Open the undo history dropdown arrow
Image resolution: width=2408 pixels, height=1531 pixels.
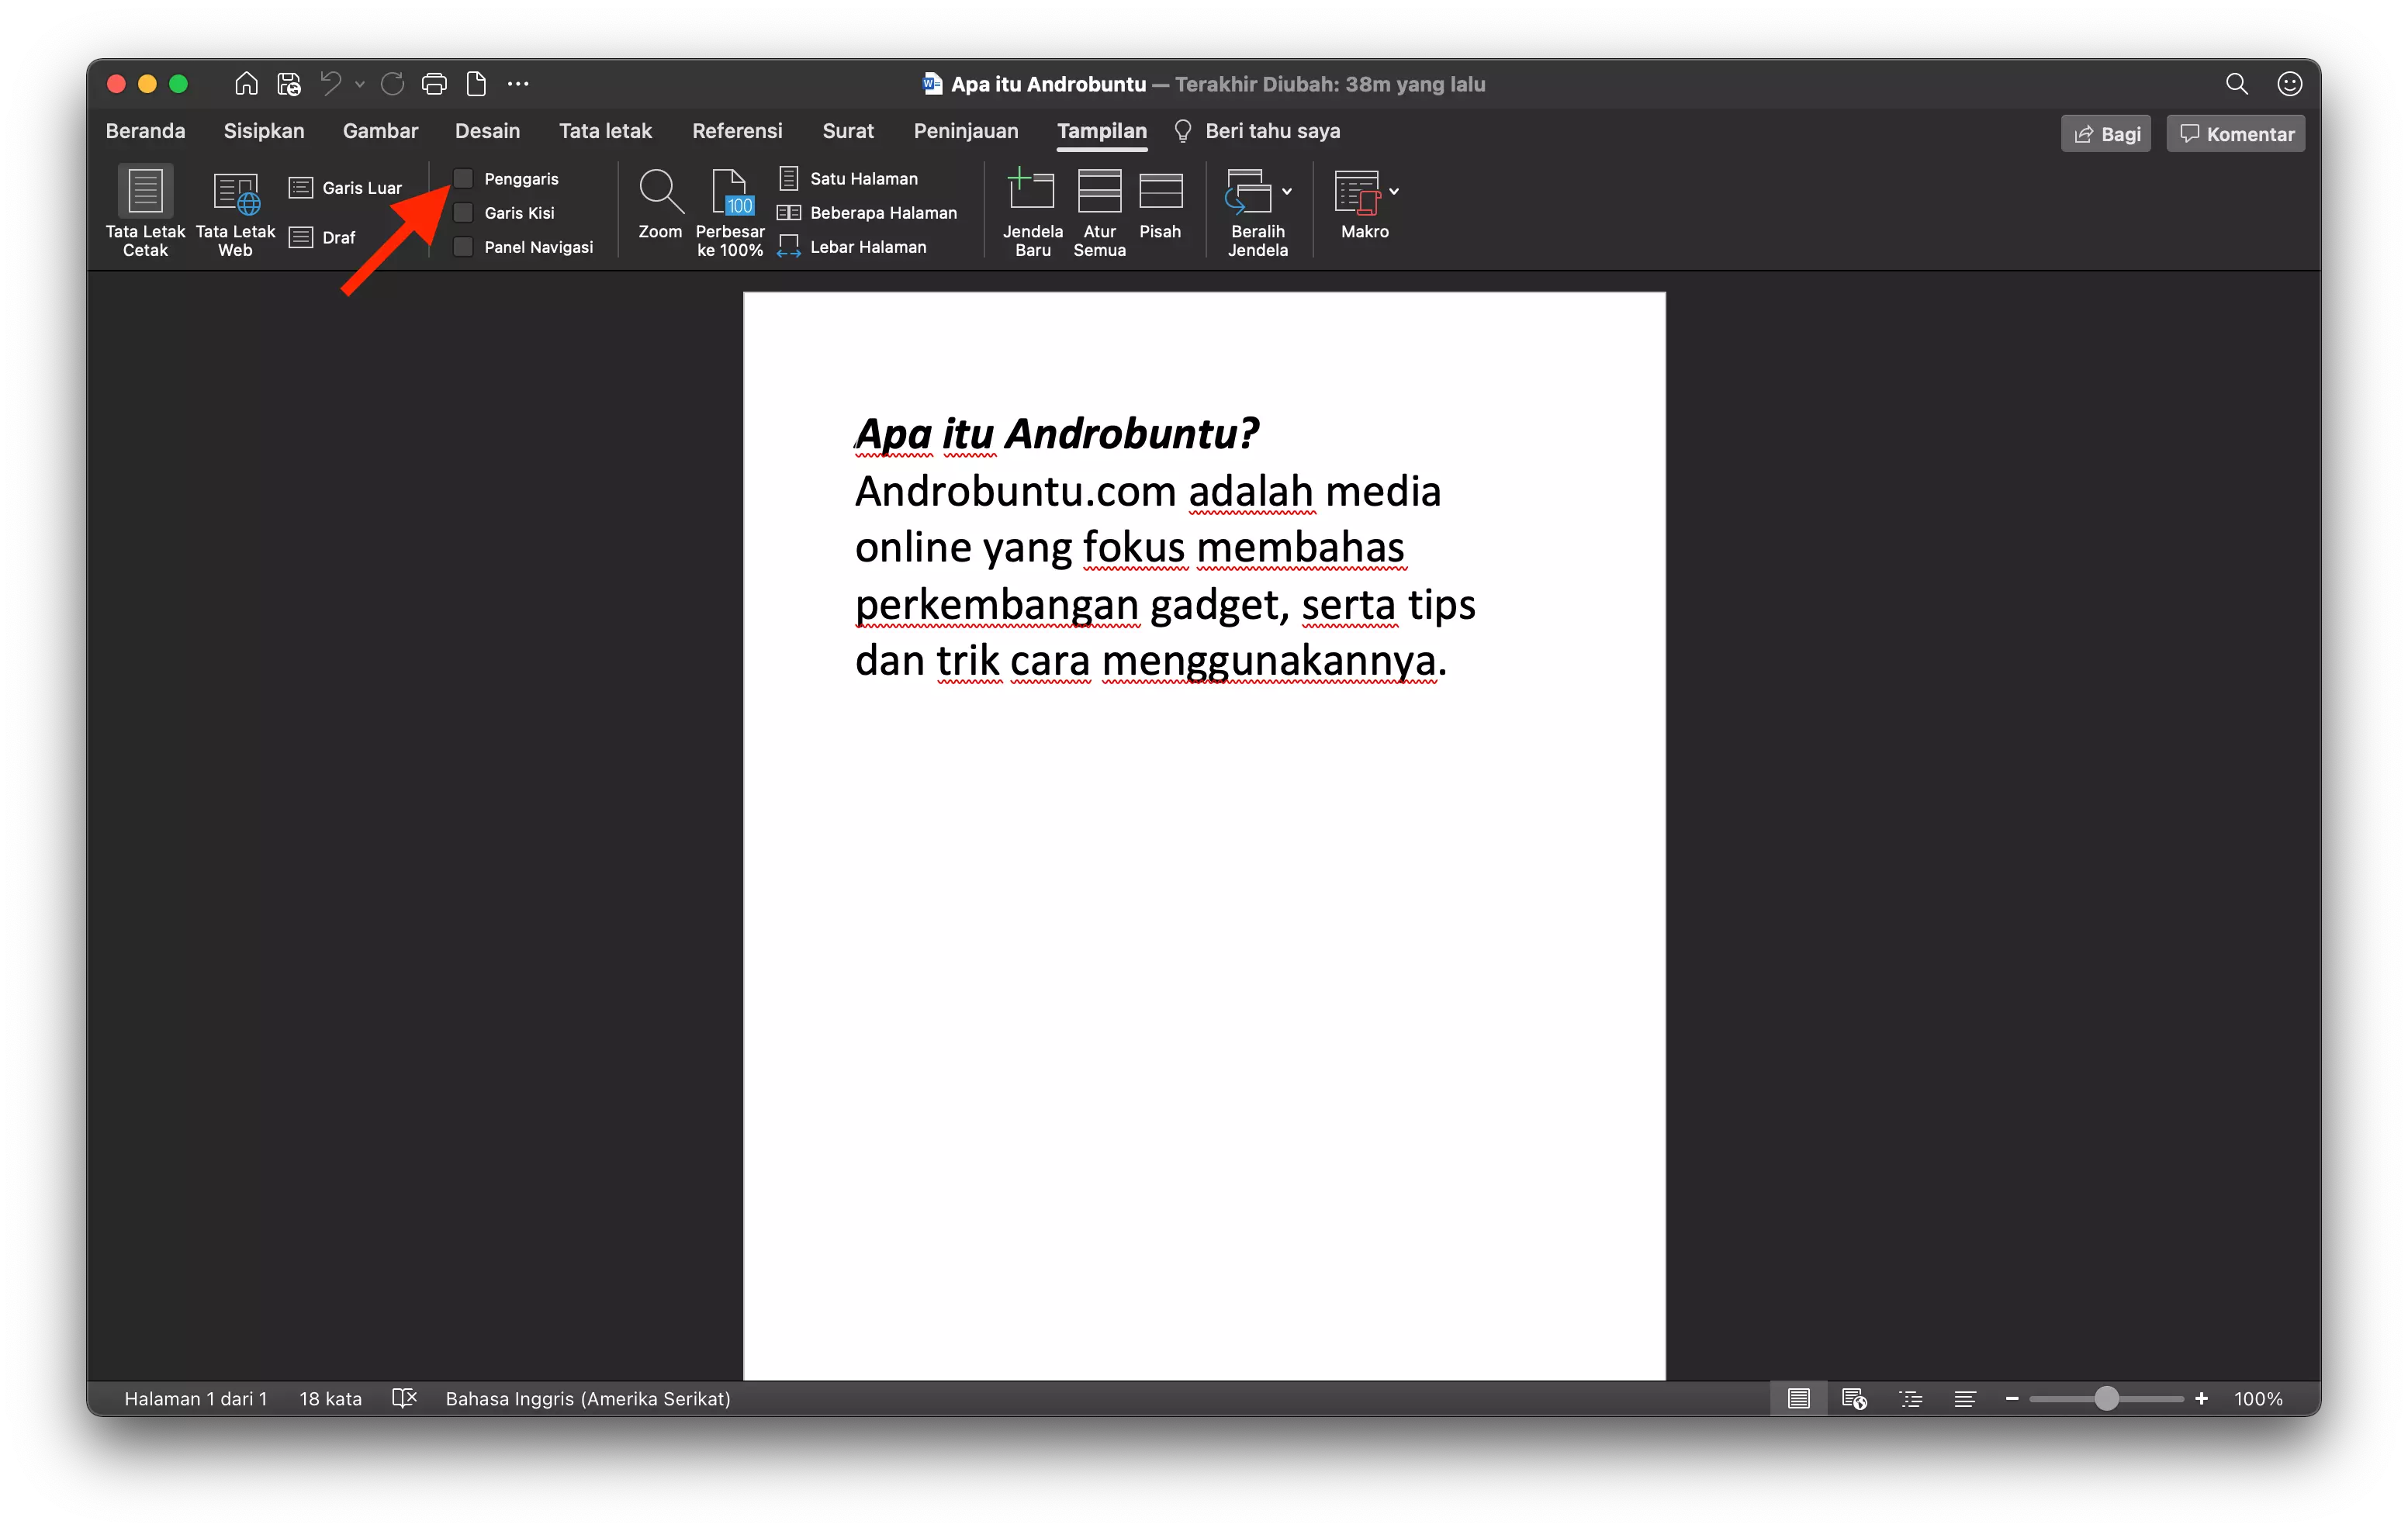359,84
